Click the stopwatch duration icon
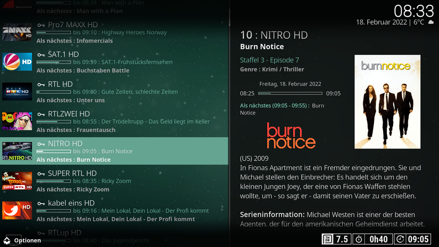 point(359,239)
